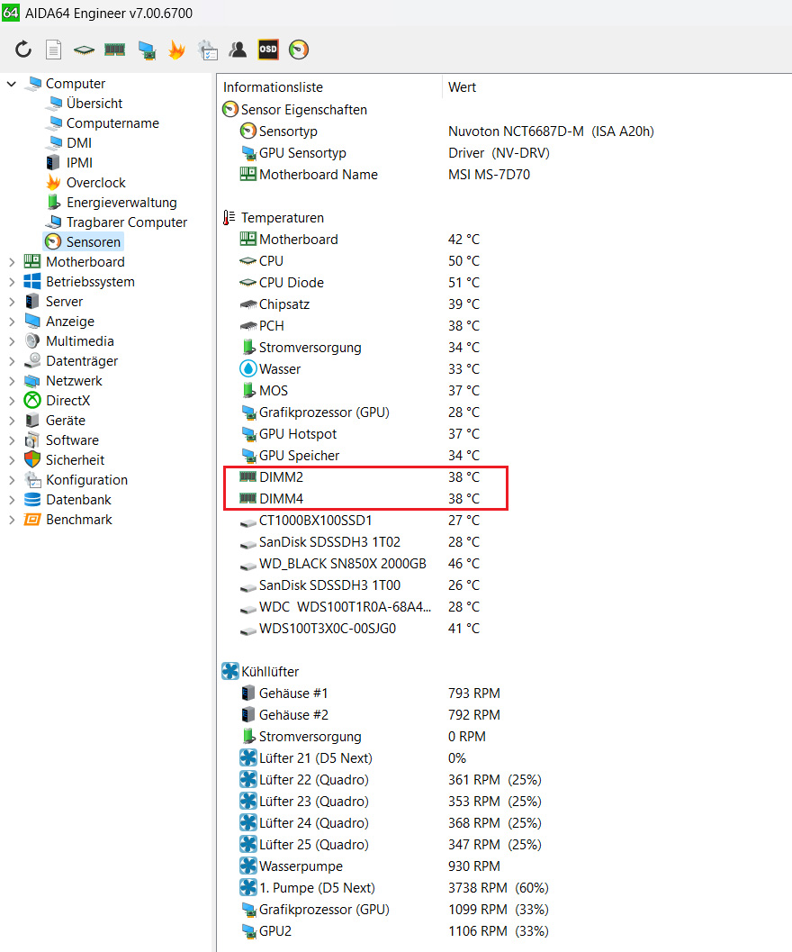
Task: Click the AIDA64 app logo icon
Action: tap(10, 12)
